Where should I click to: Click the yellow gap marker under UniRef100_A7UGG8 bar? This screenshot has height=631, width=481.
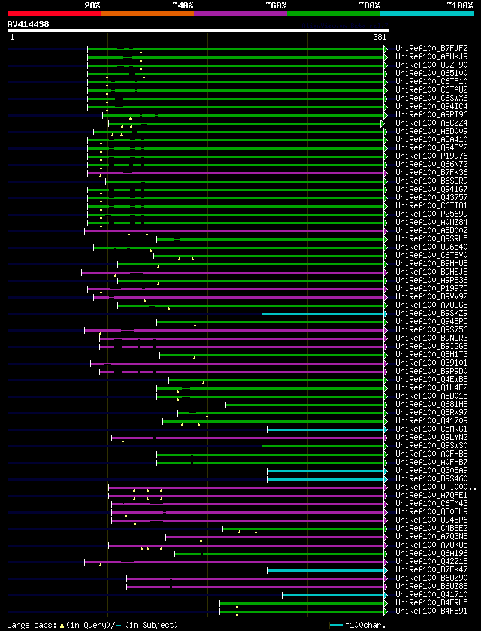tap(169, 308)
